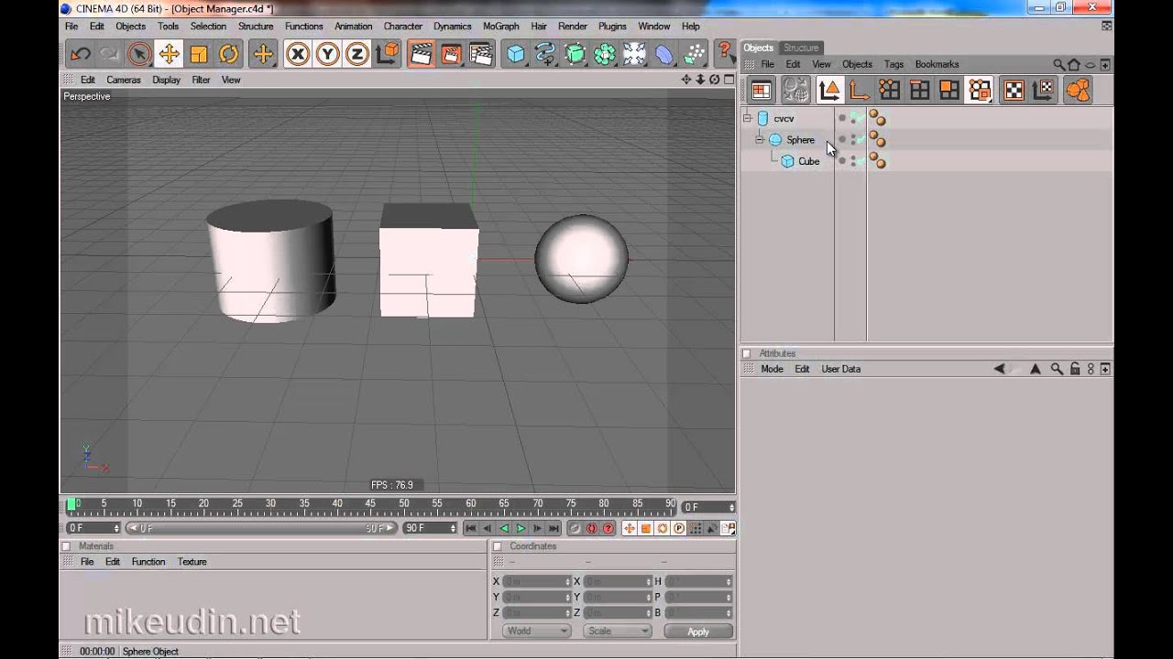This screenshot has height=659, width=1173.
Task: Click the orange triangle with axes icon
Action: tap(829, 90)
